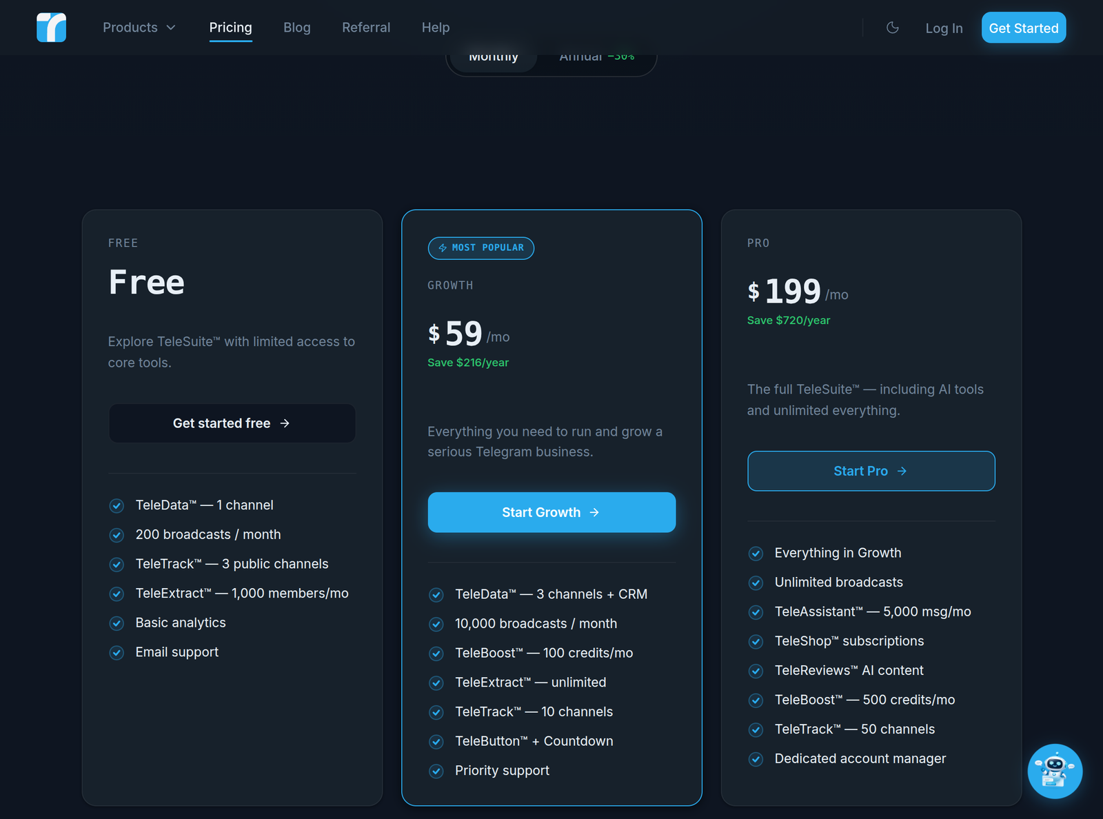Open the Blog page
This screenshot has width=1103, height=819.
[x=297, y=28]
